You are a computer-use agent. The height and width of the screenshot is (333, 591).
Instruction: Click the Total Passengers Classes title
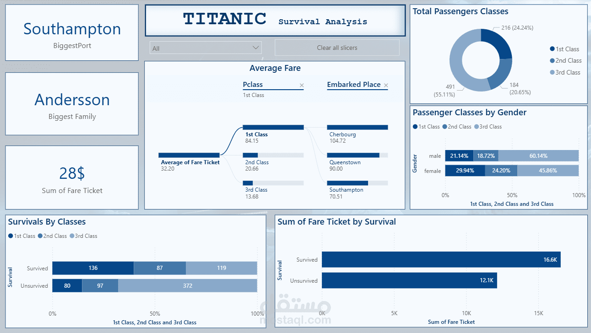[461, 11]
